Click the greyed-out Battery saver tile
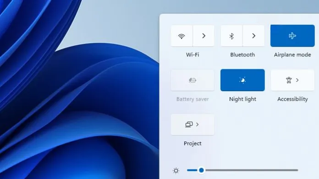This screenshot has height=179, width=319. pyautogui.click(x=192, y=80)
